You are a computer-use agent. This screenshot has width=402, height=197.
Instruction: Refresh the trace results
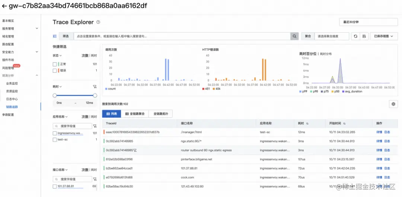click(355, 36)
